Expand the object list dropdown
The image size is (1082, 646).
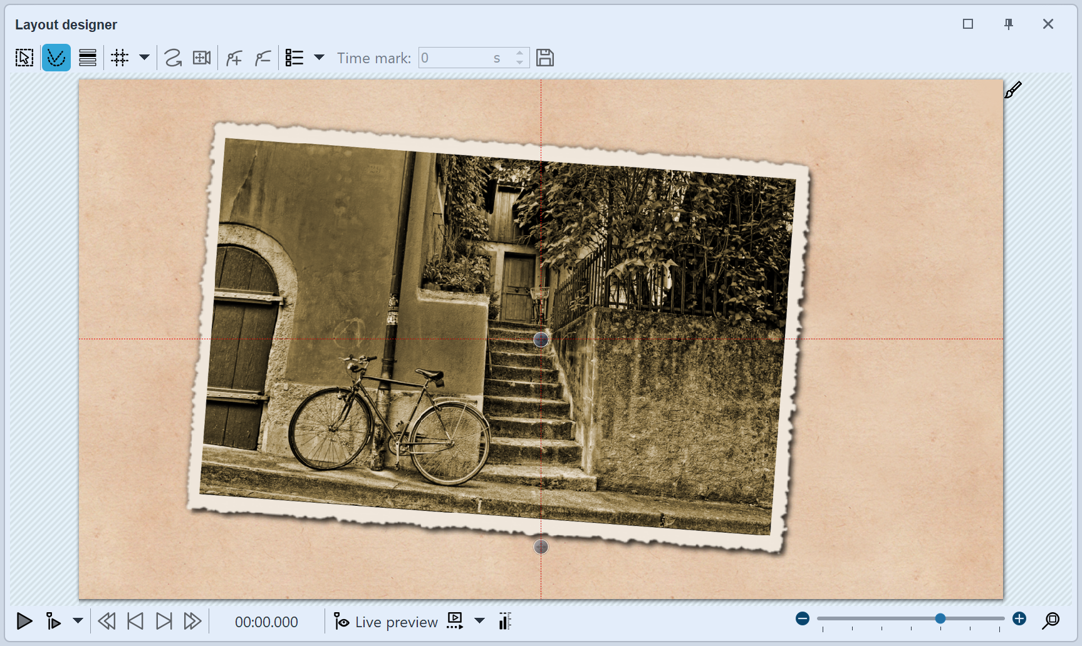click(x=320, y=57)
